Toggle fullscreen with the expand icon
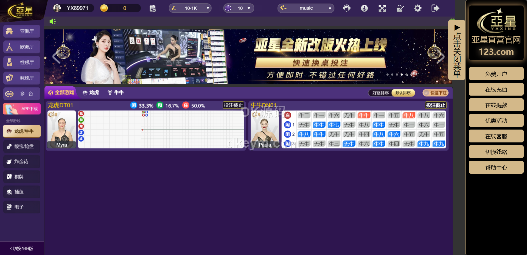 382,8
